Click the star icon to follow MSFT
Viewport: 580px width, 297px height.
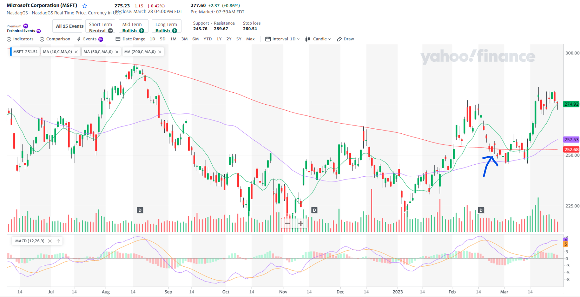(85, 6)
